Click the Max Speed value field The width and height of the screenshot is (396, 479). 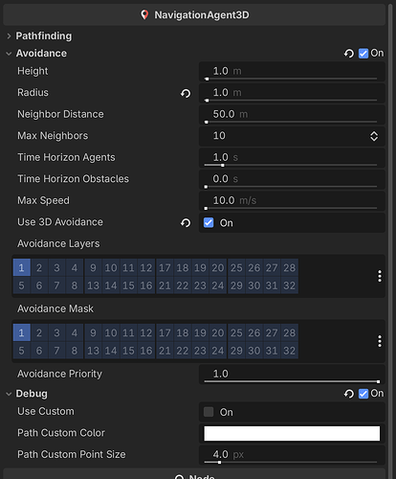tap(292, 201)
